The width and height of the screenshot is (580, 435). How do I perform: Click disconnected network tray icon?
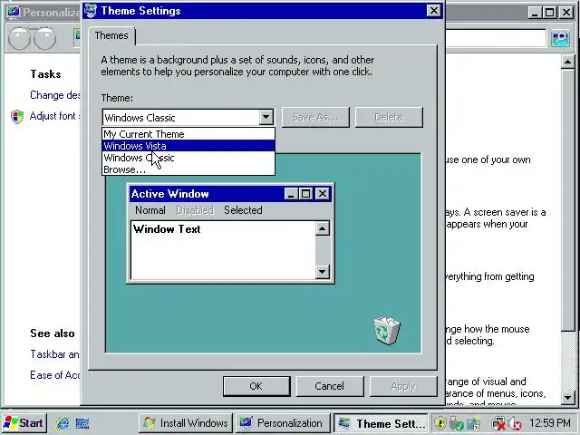tap(498, 423)
